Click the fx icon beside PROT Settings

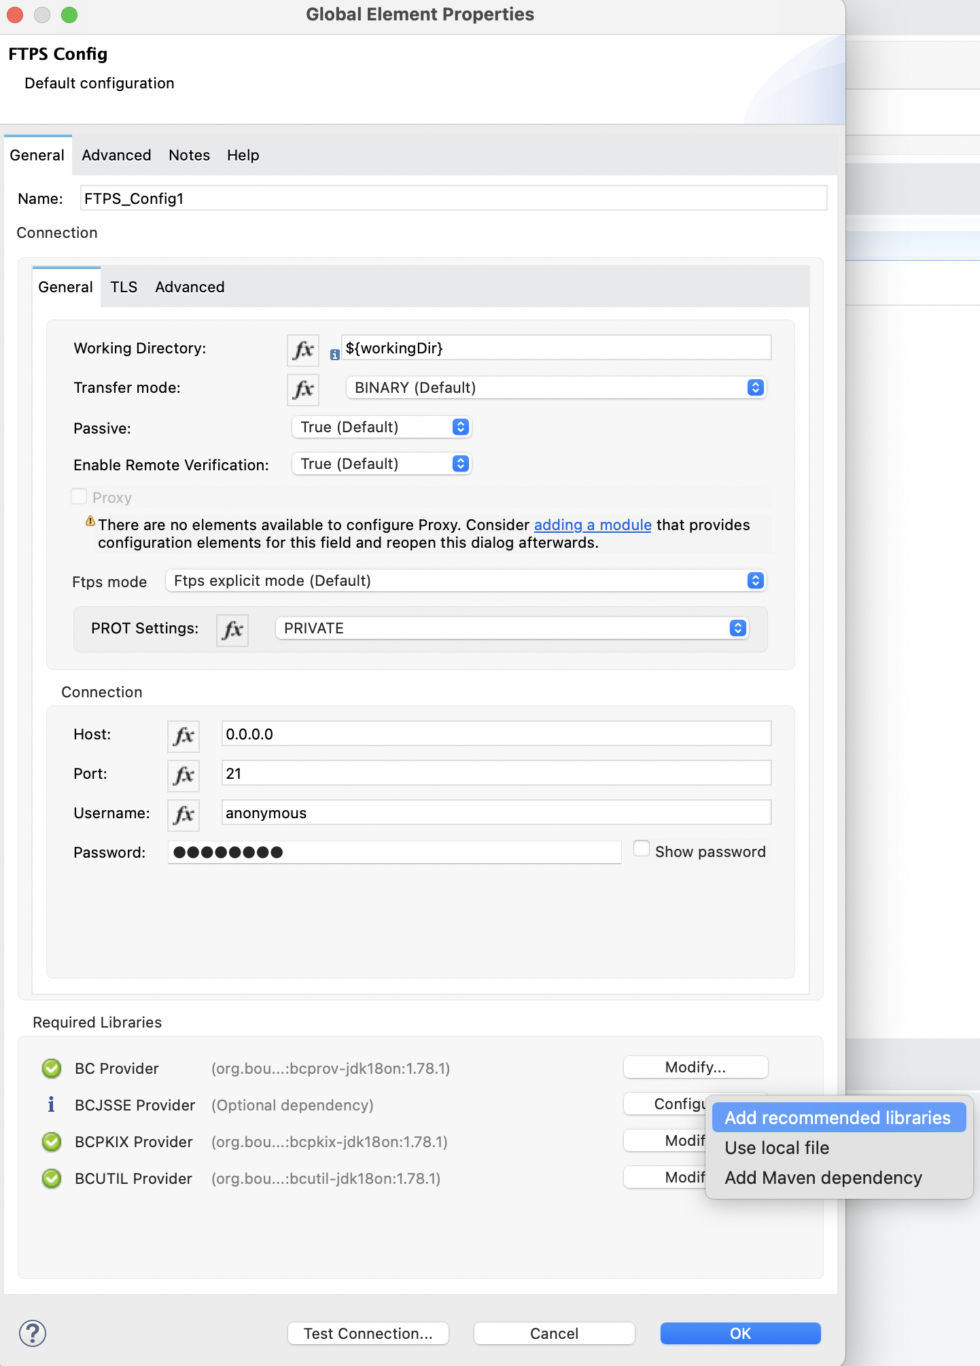232,630
